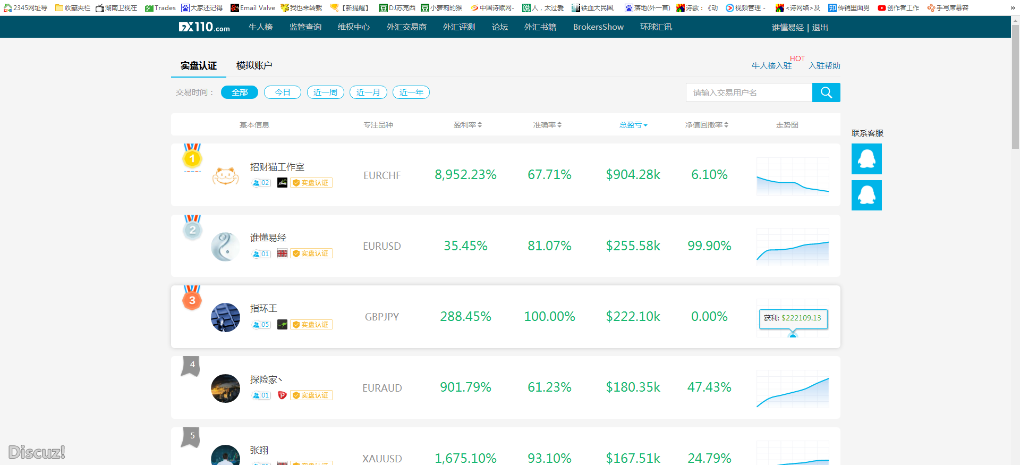
Task: Open the Email Valve bookmark
Action: coord(253,7)
